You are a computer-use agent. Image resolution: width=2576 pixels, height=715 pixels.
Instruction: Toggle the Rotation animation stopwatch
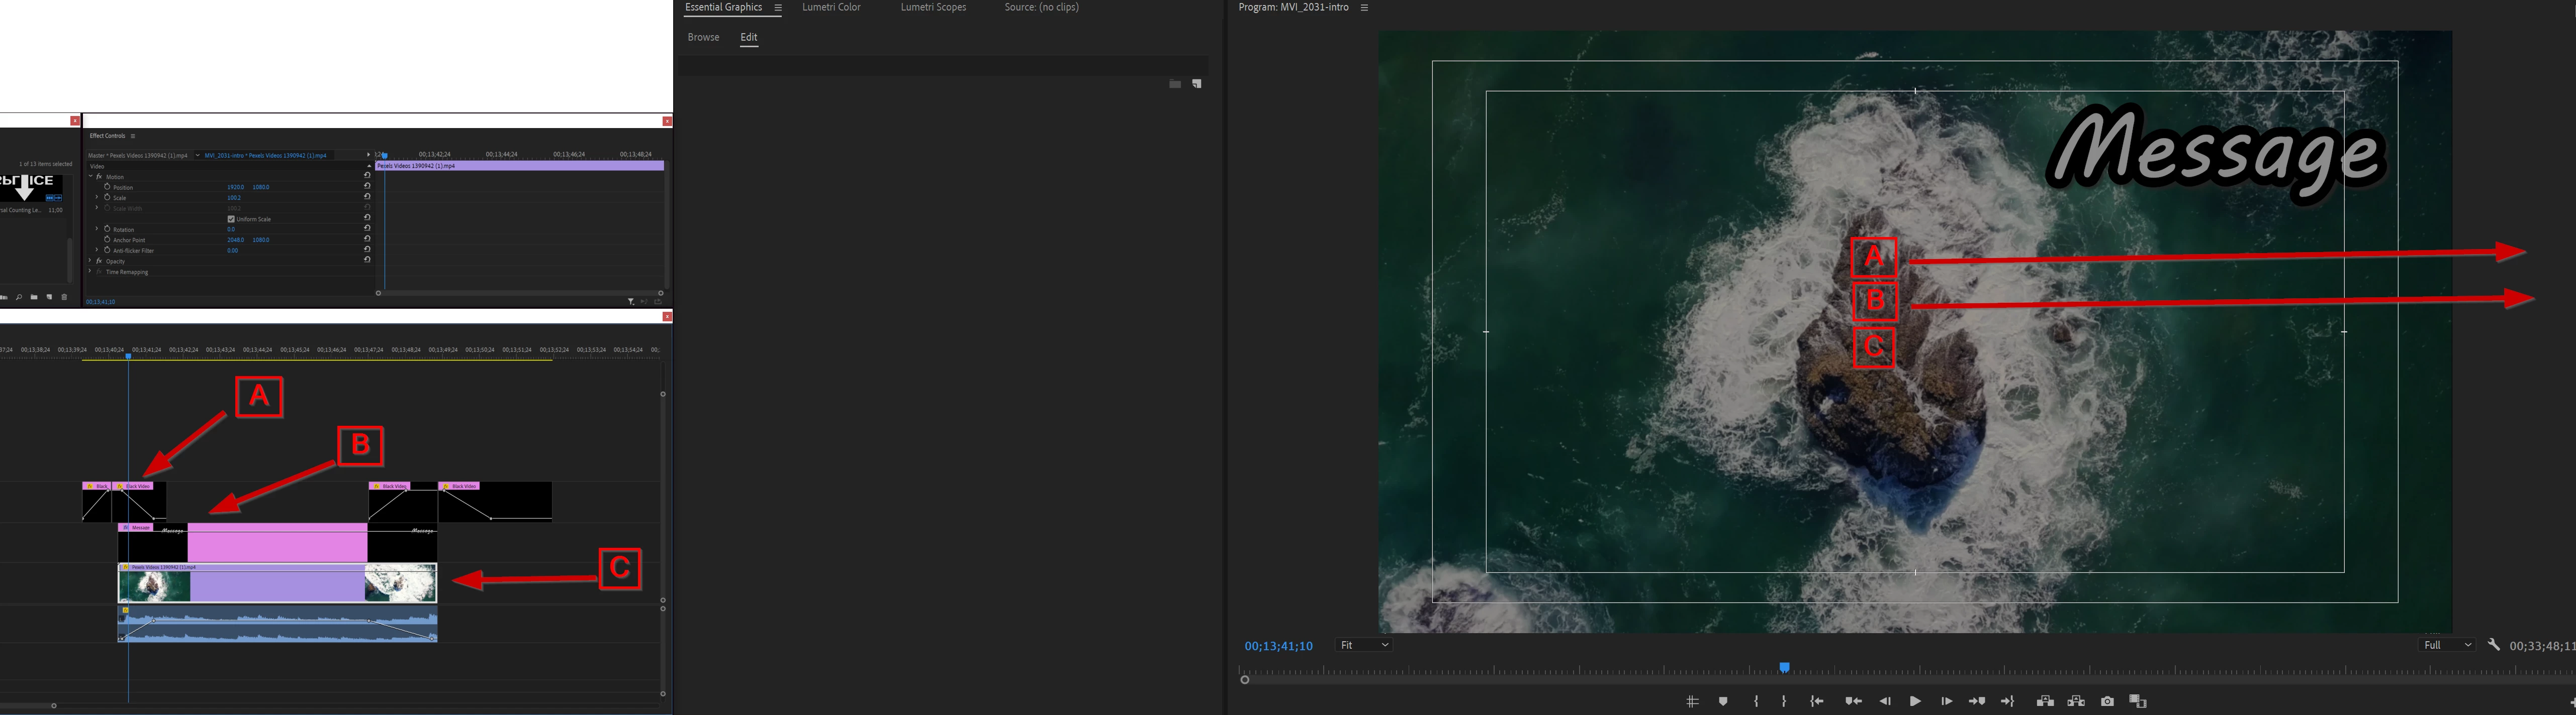(107, 228)
